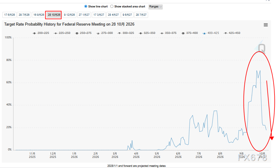
Task: Switch to the 16 9月26 meeting tab
Action: tap(39, 15)
